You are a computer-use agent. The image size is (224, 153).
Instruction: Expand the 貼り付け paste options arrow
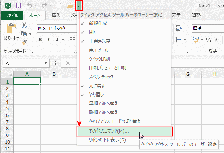click(12, 43)
